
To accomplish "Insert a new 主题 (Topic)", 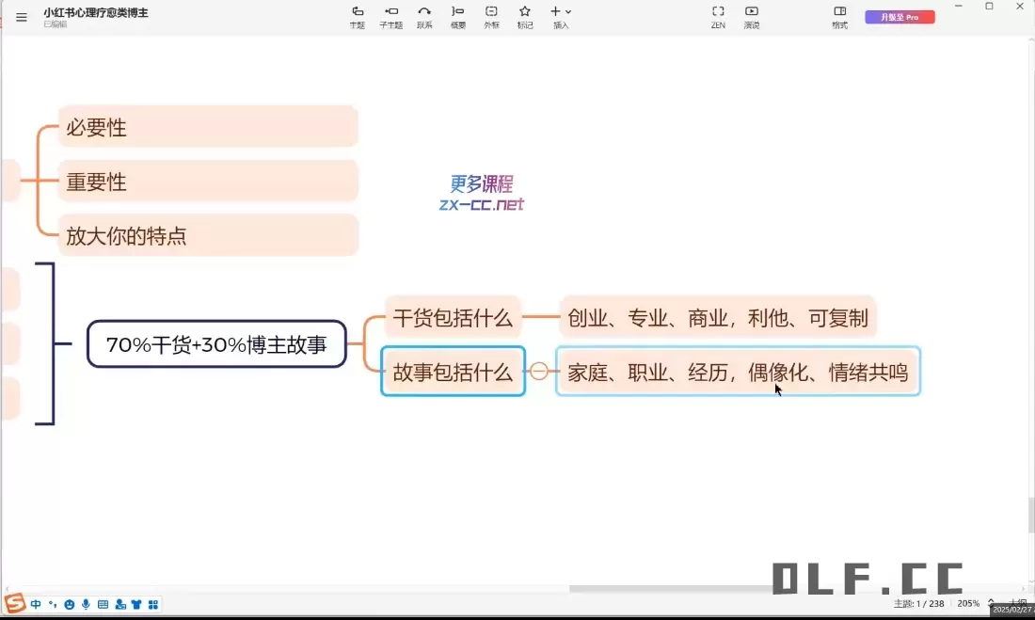I will click(358, 17).
